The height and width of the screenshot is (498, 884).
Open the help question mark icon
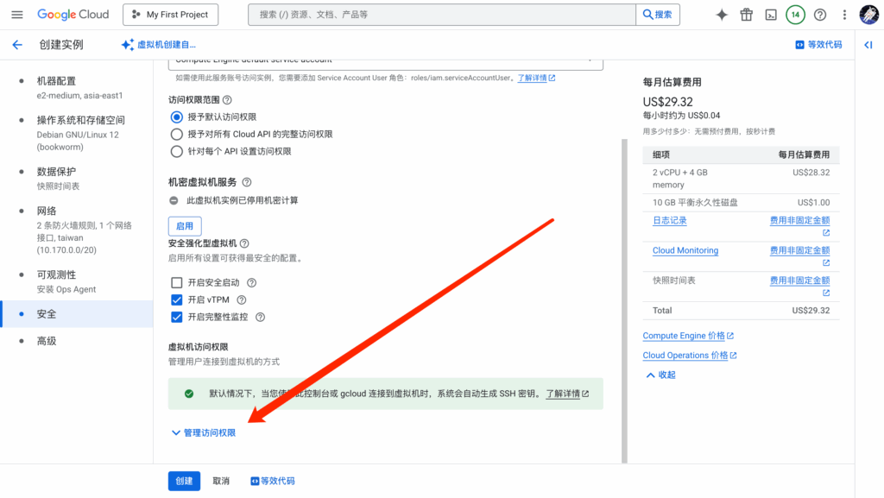820,15
